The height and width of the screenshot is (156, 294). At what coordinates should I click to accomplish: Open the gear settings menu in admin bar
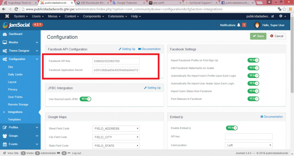click(282, 16)
